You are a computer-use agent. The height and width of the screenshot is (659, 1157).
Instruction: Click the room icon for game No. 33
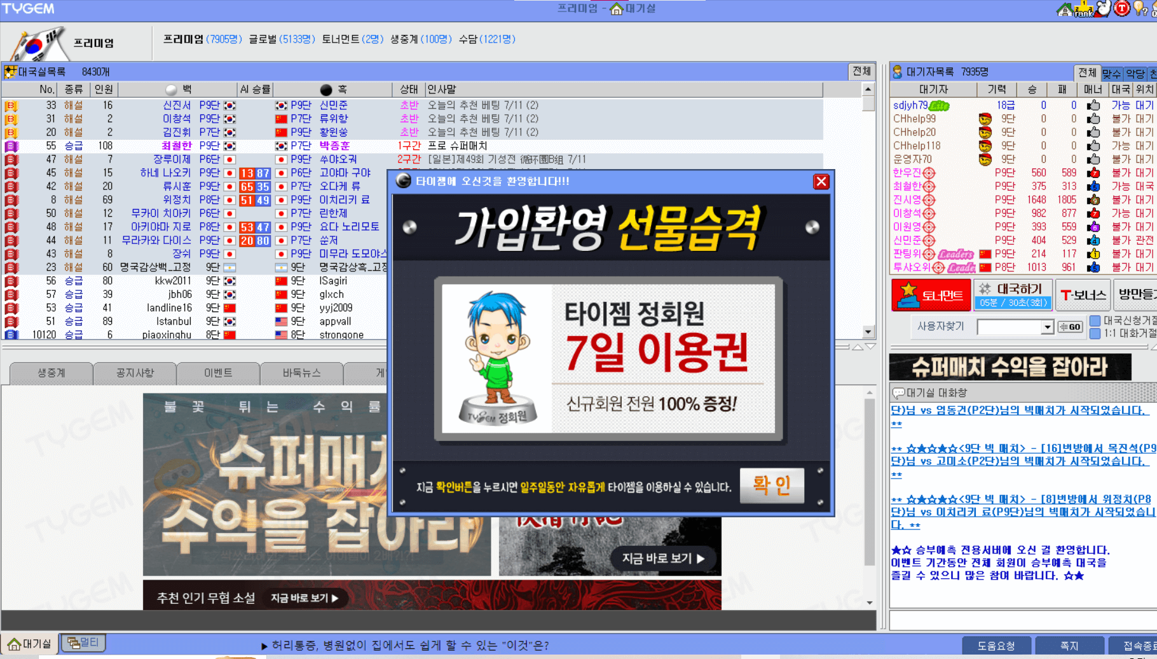(x=11, y=105)
